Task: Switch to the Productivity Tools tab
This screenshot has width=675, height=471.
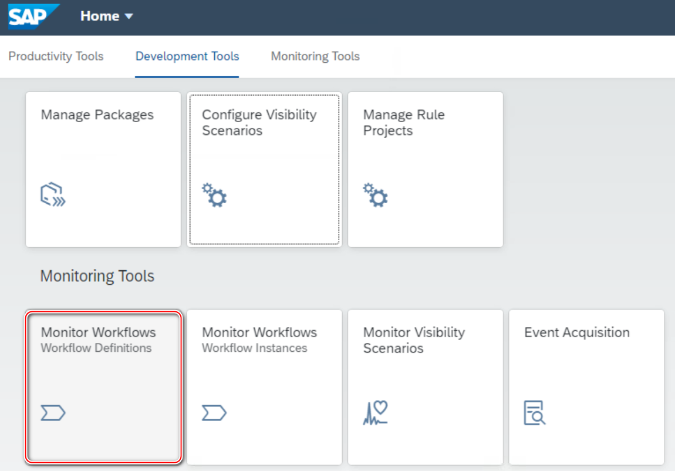Action: [56, 56]
